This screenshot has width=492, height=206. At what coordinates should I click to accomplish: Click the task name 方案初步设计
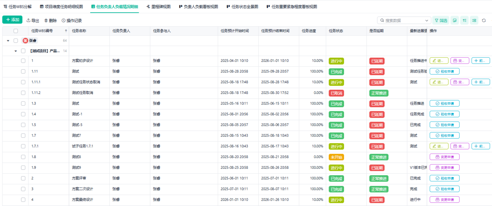click(82, 61)
